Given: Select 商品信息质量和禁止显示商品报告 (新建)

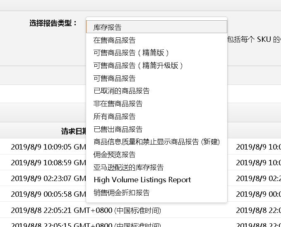Looking at the screenshot, I should click(x=156, y=142).
